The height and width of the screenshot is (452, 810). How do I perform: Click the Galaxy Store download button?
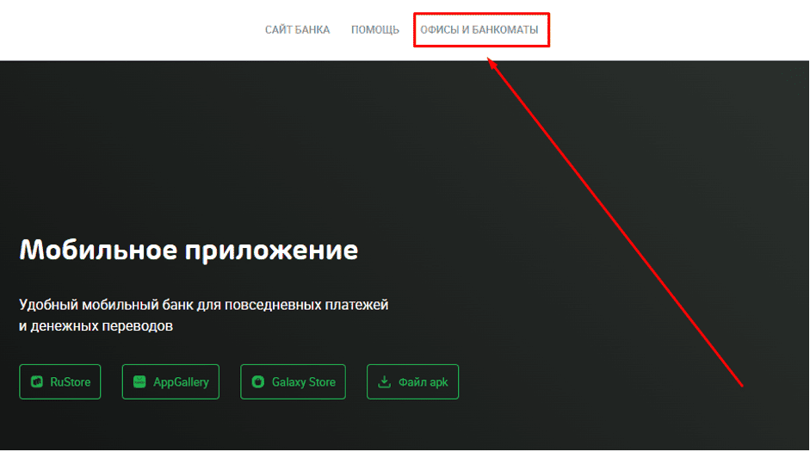pos(293,381)
